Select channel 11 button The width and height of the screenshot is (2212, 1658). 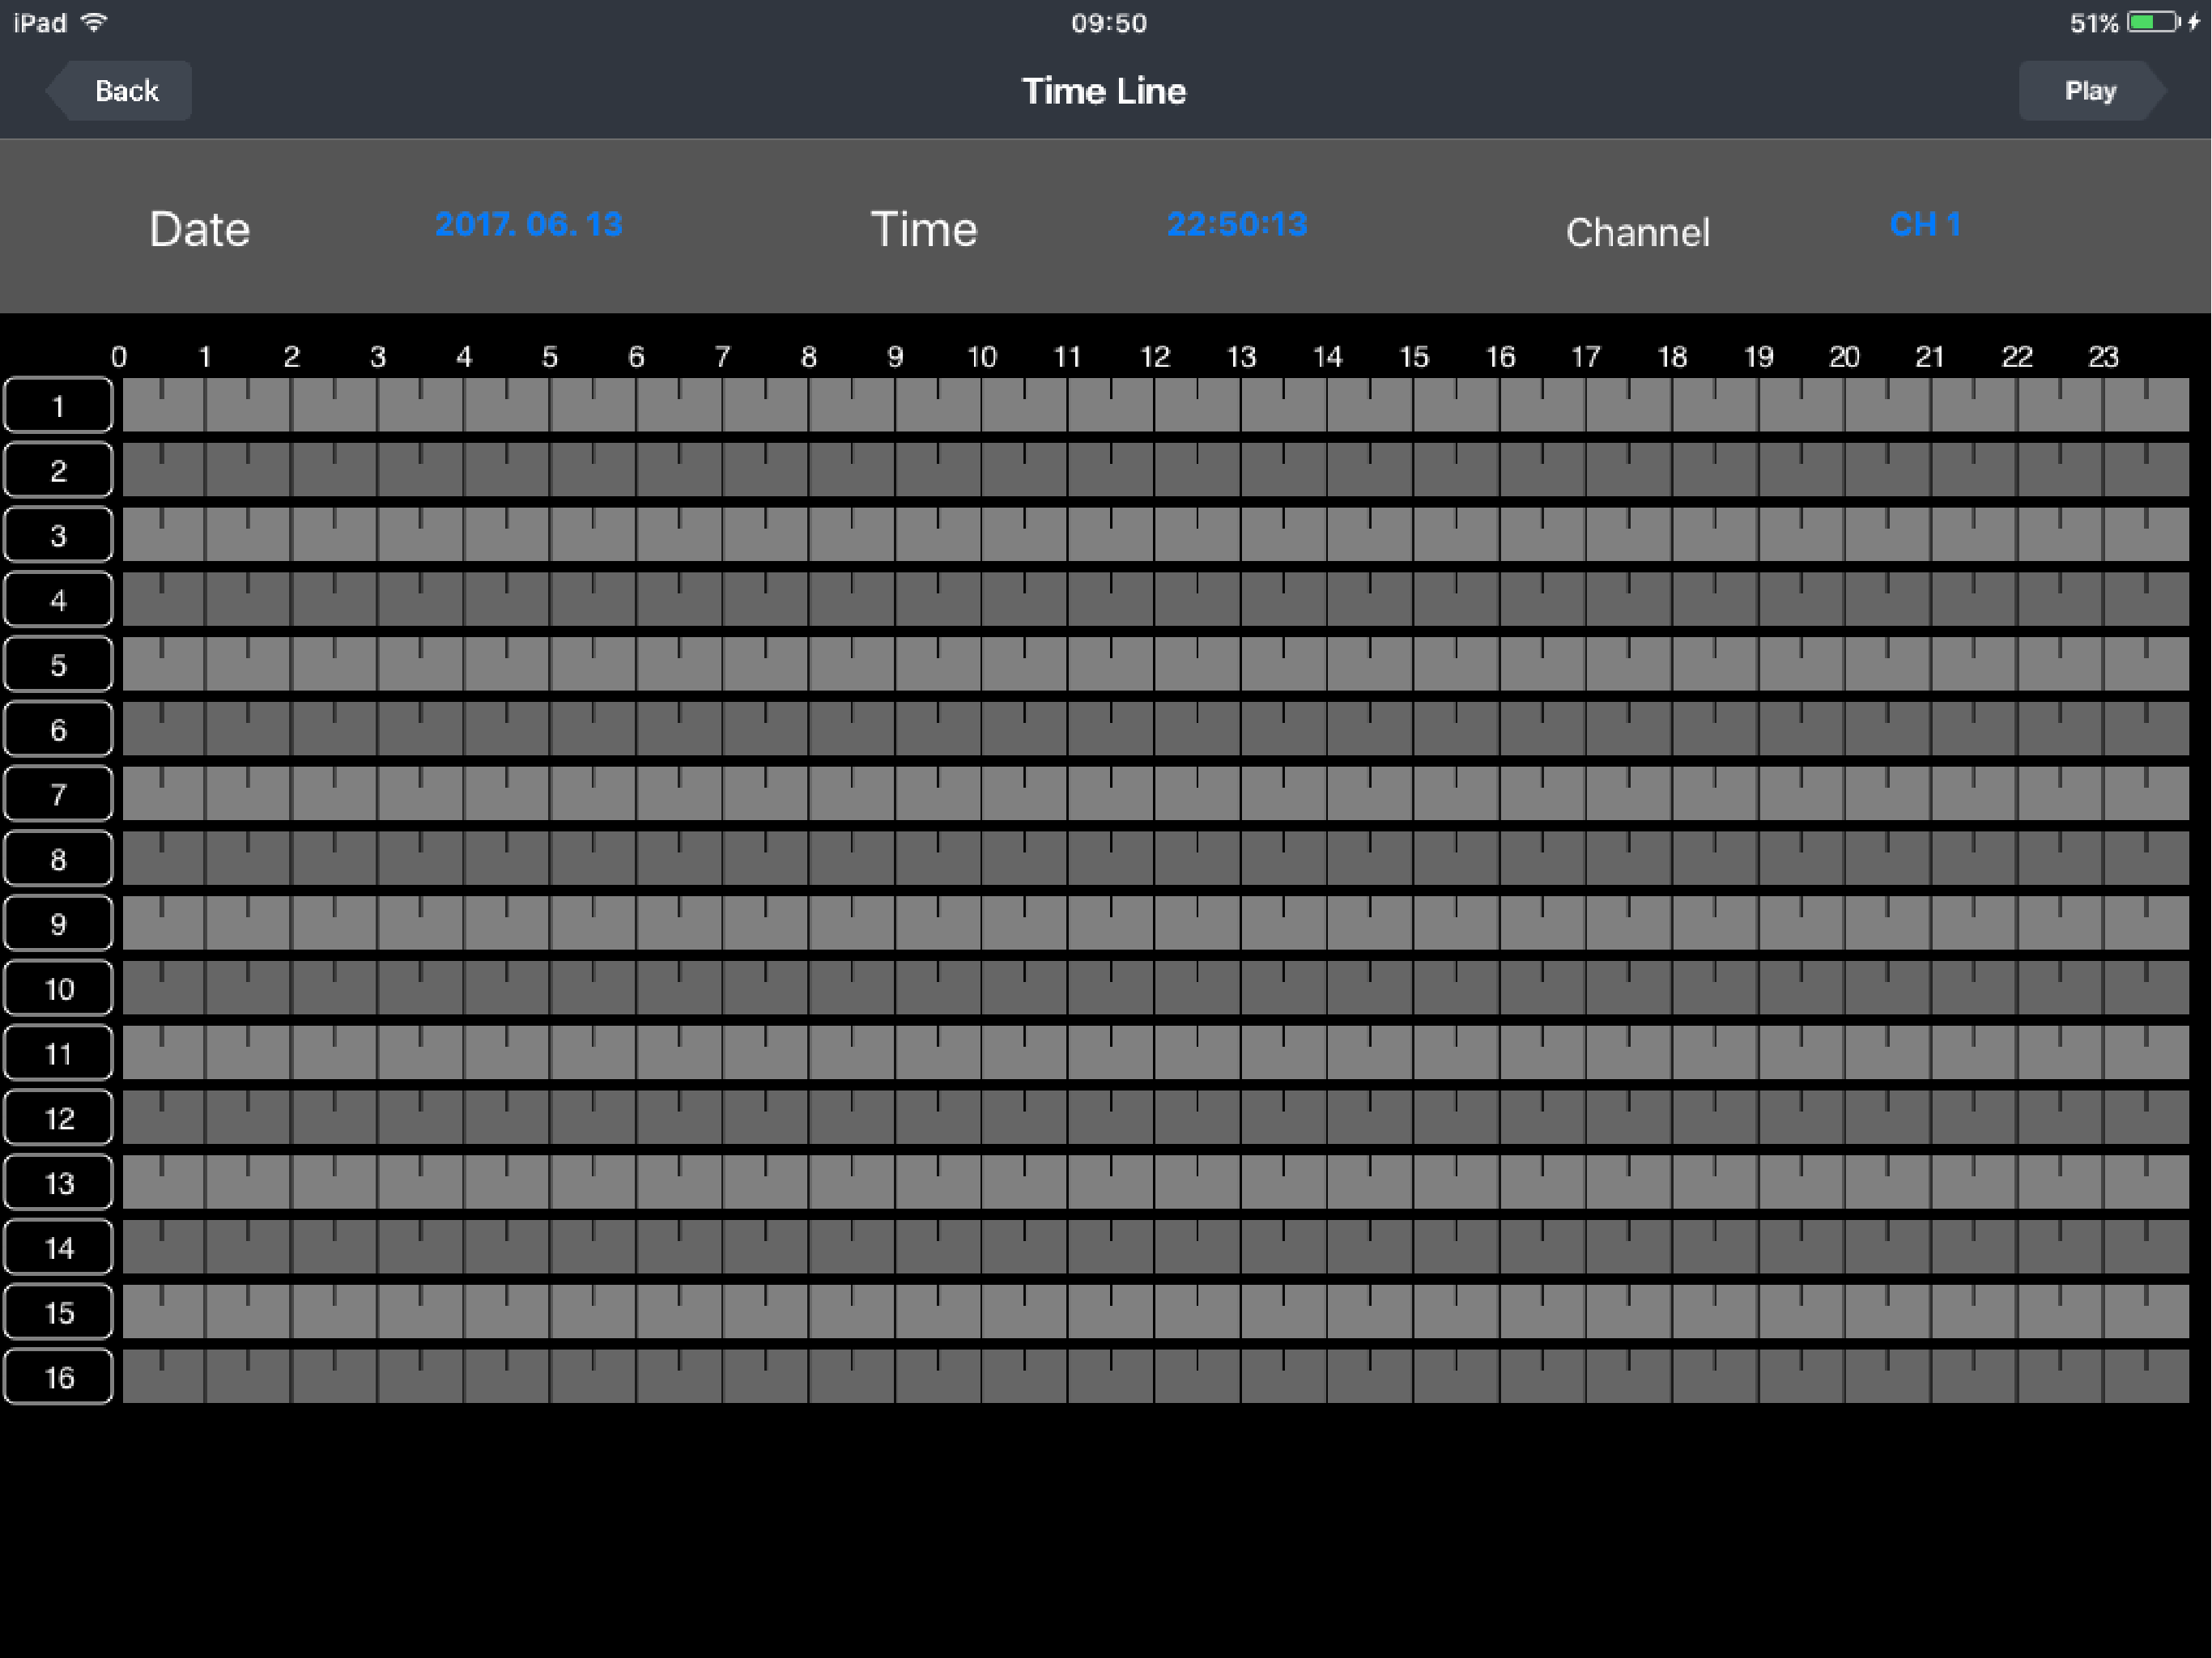58,1053
